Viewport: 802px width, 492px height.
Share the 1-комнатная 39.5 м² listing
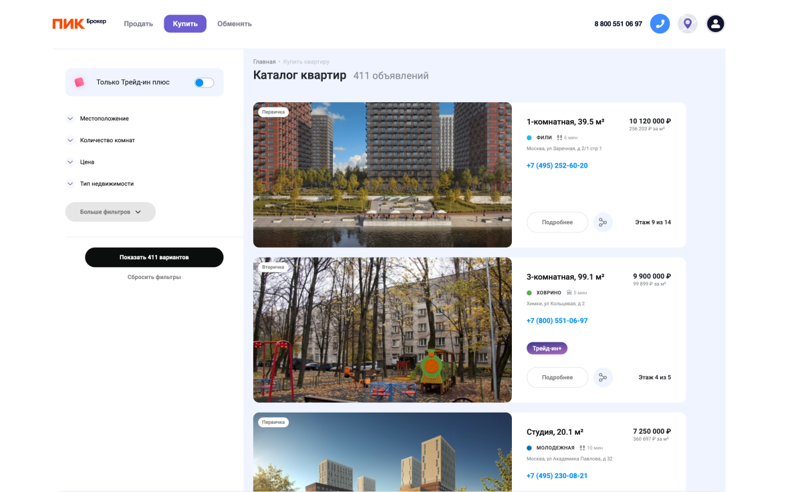coord(603,222)
